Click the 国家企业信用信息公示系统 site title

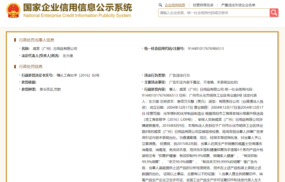coord(78,7)
